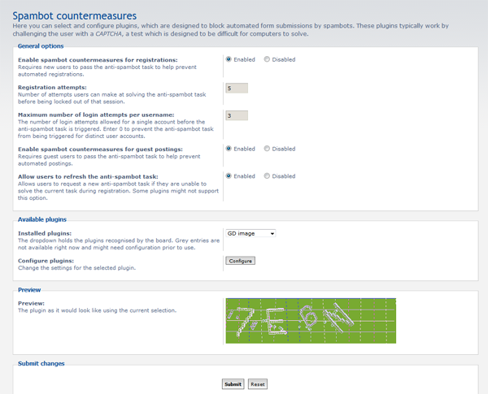Select Disabled for registration spambot countermeasures
This screenshot has width=488, height=394.
click(x=267, y=59)
